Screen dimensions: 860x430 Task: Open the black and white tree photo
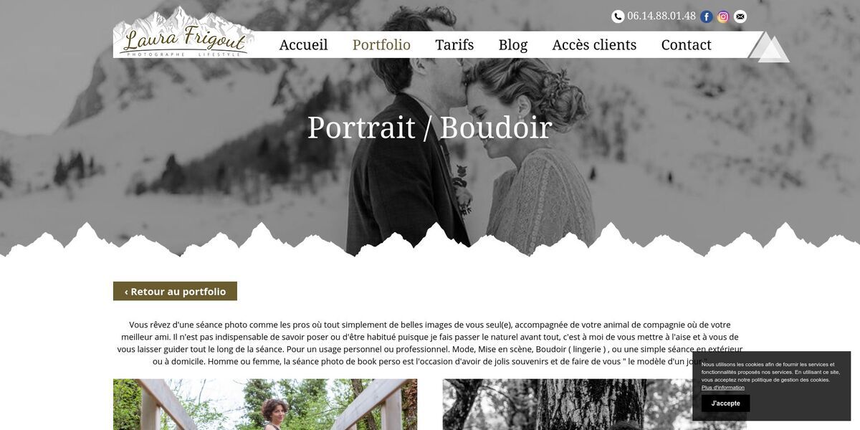594,404
